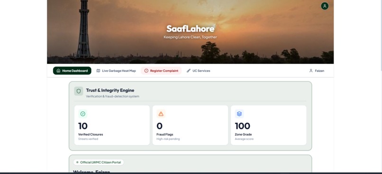Click the Trust & Integrity Engine heading

click(110, 90)
